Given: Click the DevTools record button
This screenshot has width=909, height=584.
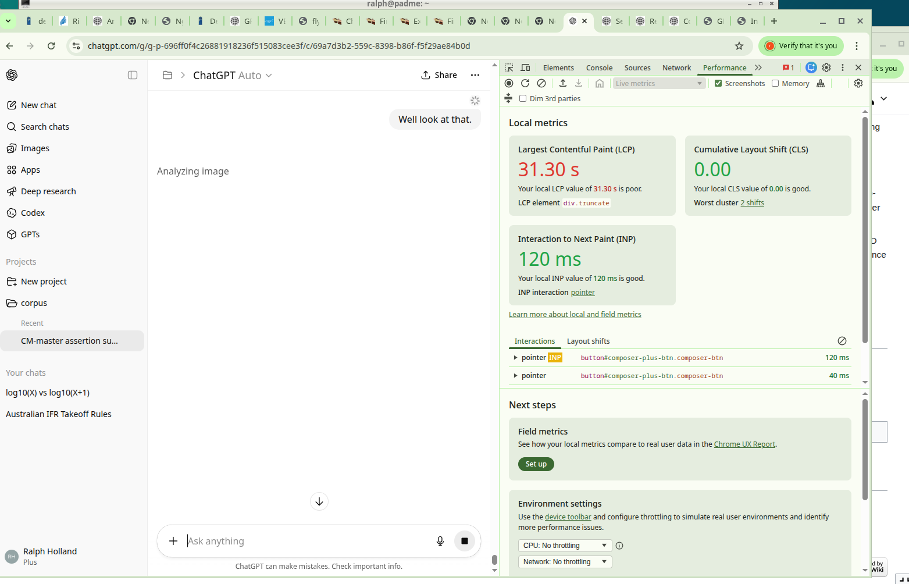Looking at the screenshot, I should [509, 83].
